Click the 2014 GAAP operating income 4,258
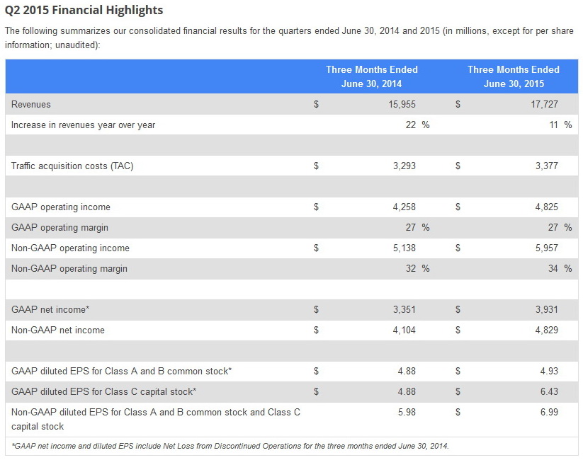Image resolution: width=583 pixels, height=460 pixels. click(x=404, y=207)
